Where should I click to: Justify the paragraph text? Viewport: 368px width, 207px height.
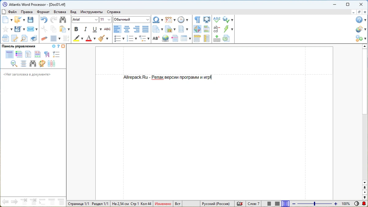[x=145, y=29]
